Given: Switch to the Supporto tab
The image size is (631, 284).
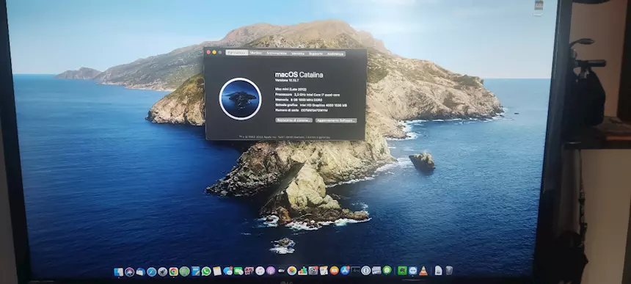Looking at the screenshot, I should tap(316, 54).
